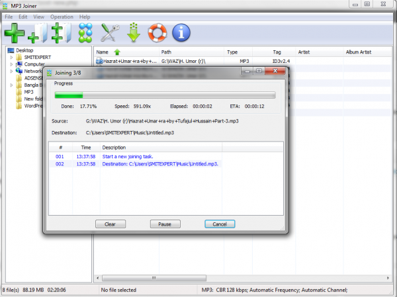Select the ADSENSE folder in tree
The width and height of the screenshot is (397, 297).
(34, 78)
